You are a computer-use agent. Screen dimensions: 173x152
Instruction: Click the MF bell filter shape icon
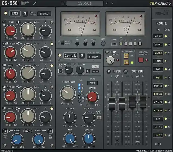(x=19, y=65)
